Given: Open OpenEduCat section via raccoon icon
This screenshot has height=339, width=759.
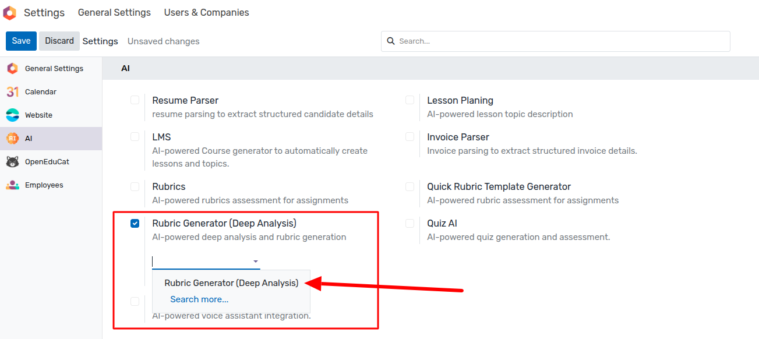Looking at the screenshot, I should point(12,162).
